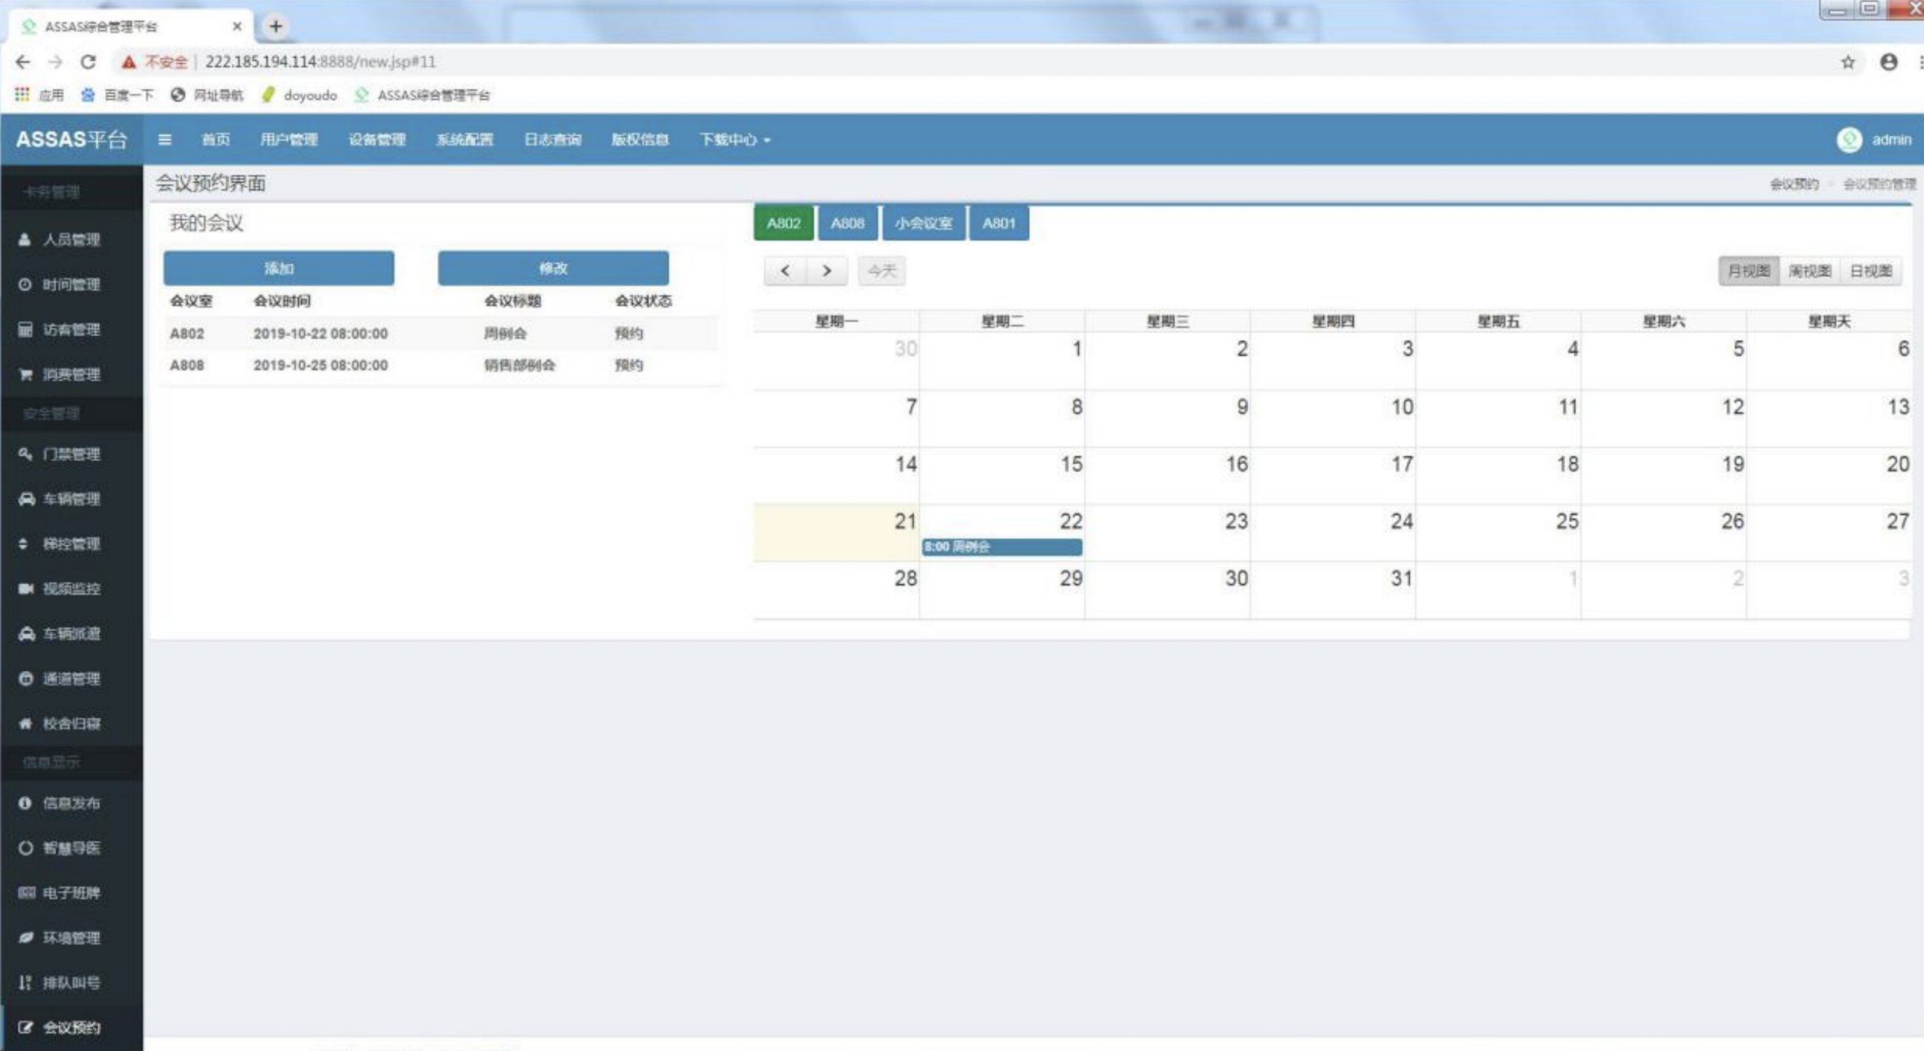Image resolution: width=1924 pixels, height=1051 pixels.
Task: Bookmark this page with star icon
Action: pyautogui.click(x=1847, y=62)
